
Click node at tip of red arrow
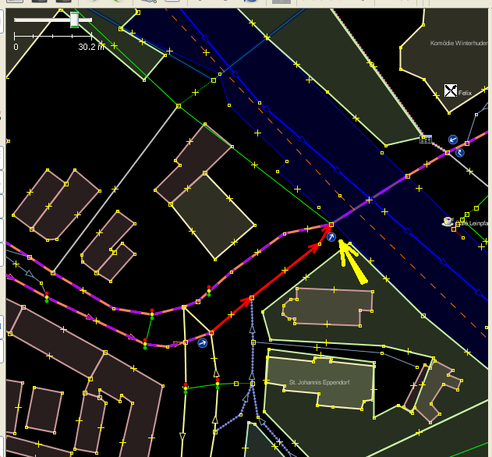click(331, 225)
